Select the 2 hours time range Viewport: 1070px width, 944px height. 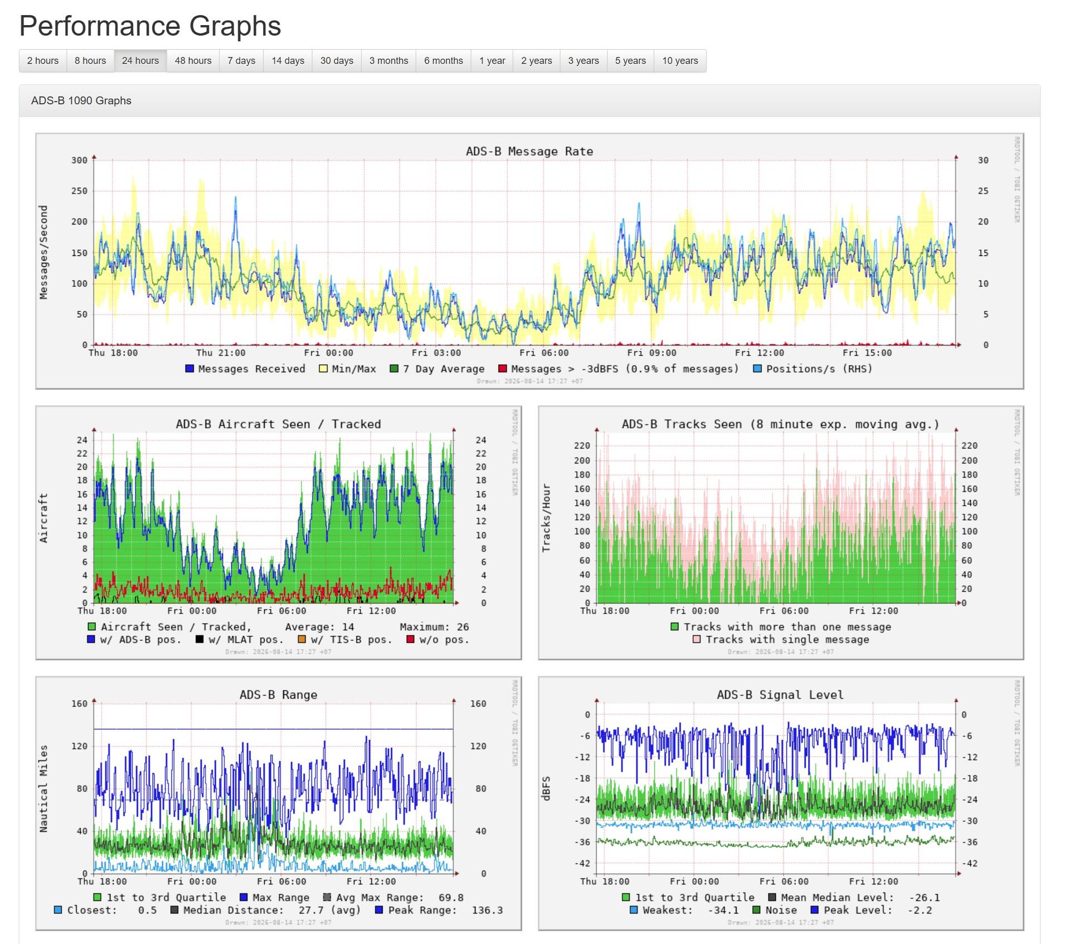coord(43,61)
